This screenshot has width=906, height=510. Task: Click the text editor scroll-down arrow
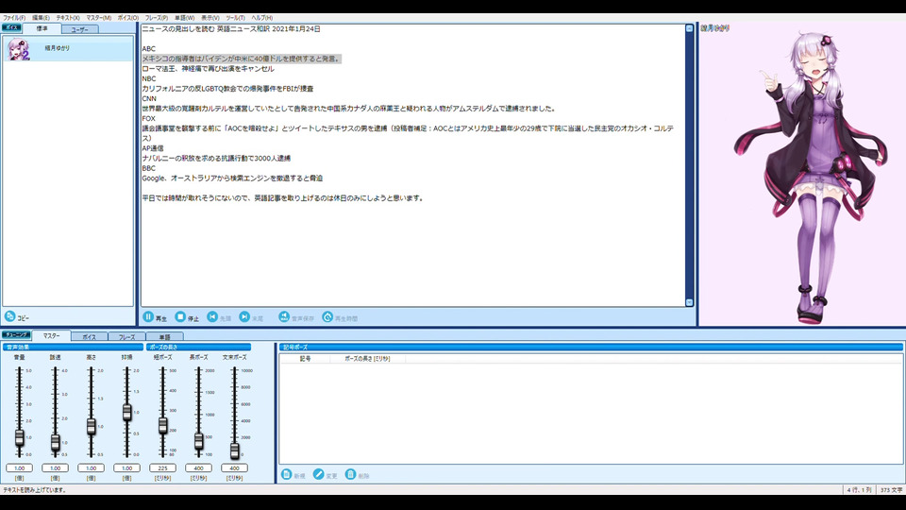coord(689,302)
